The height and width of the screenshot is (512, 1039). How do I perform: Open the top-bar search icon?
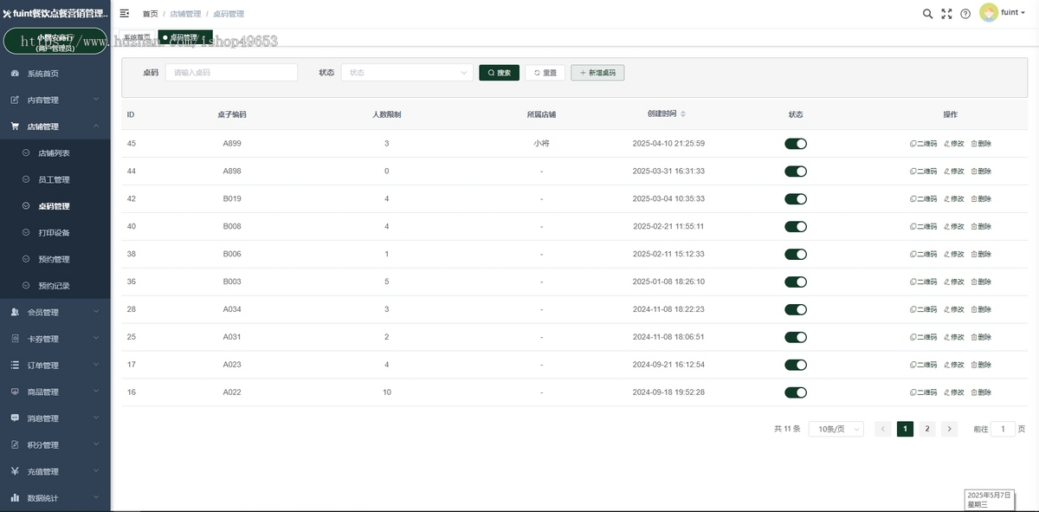pyautogui.click(x=927, y=13)
